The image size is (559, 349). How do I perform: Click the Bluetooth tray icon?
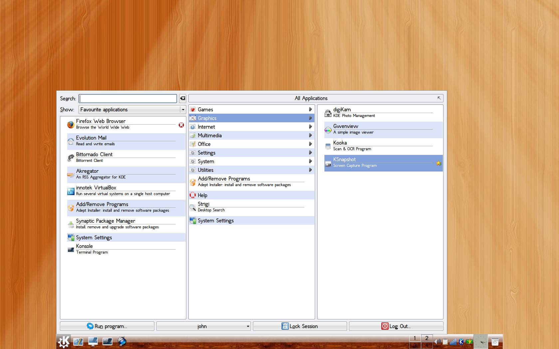461,341
